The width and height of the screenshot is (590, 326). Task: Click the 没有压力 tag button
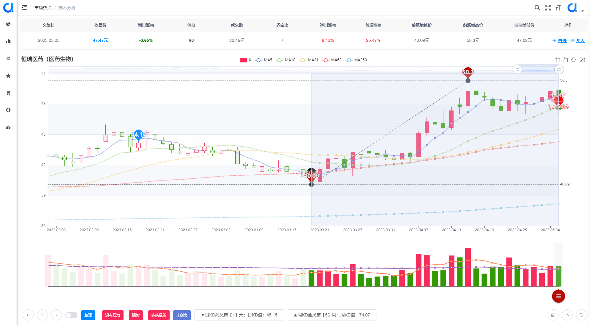click(113, 315)
